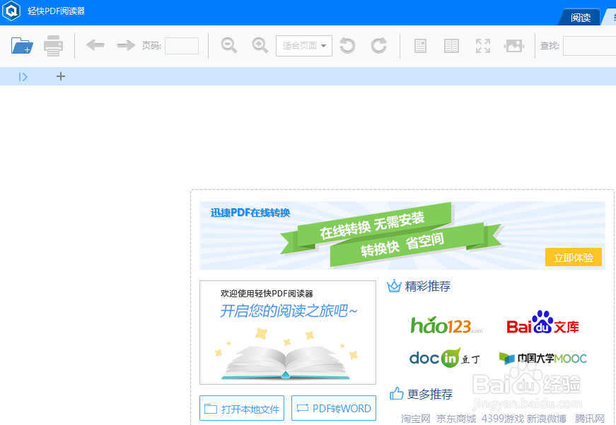Image resolution: width=616 pixels, height=425 pixels.
Task: Click the 更多推荐 thumbs-up icon
Action: point(396,393)
